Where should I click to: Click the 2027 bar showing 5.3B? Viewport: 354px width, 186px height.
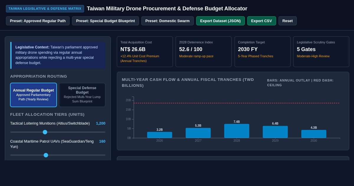pyautogui.click(x=198, y=133)
